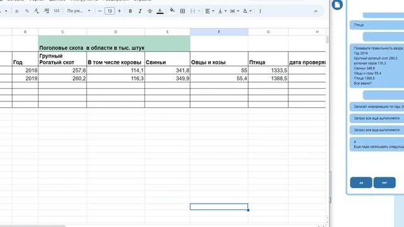Select the cell with value 1333,5

click(268, 70)
